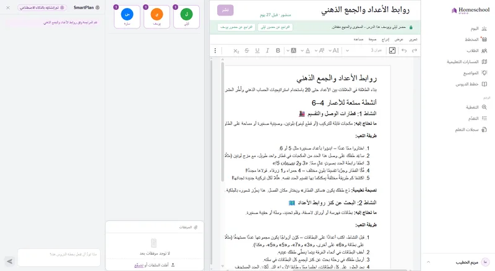Click النشاط 1: قطارات الوصل والتقسيم heading
Screen dimensions: 495x271
337,113
